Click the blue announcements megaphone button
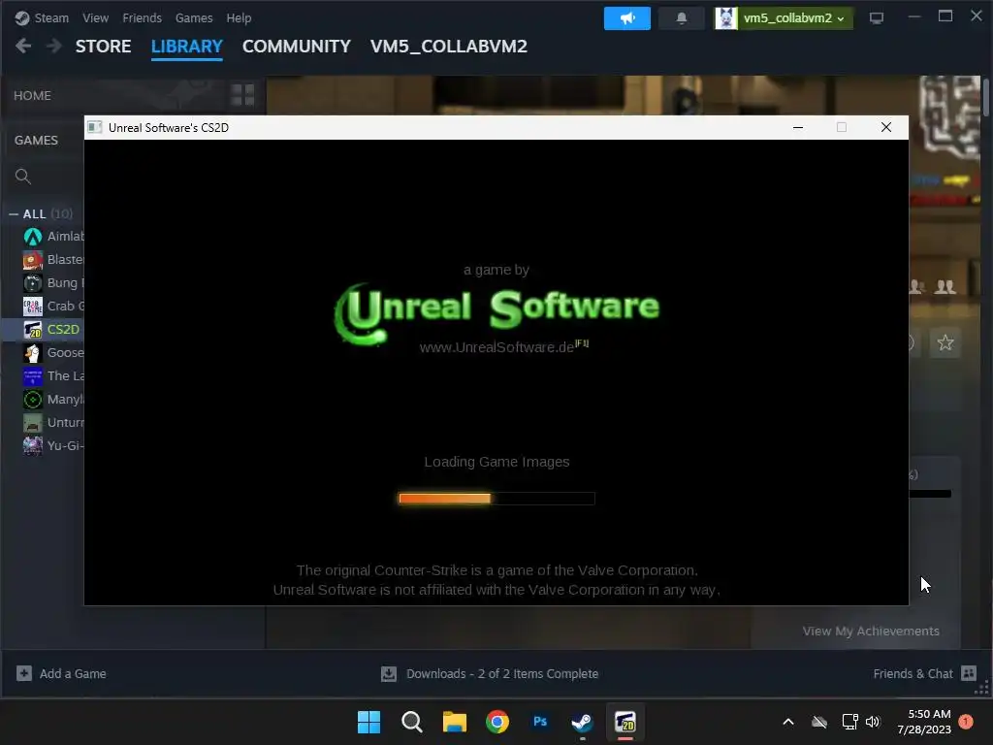Screen dimensions: 993x745 (627, 18)
